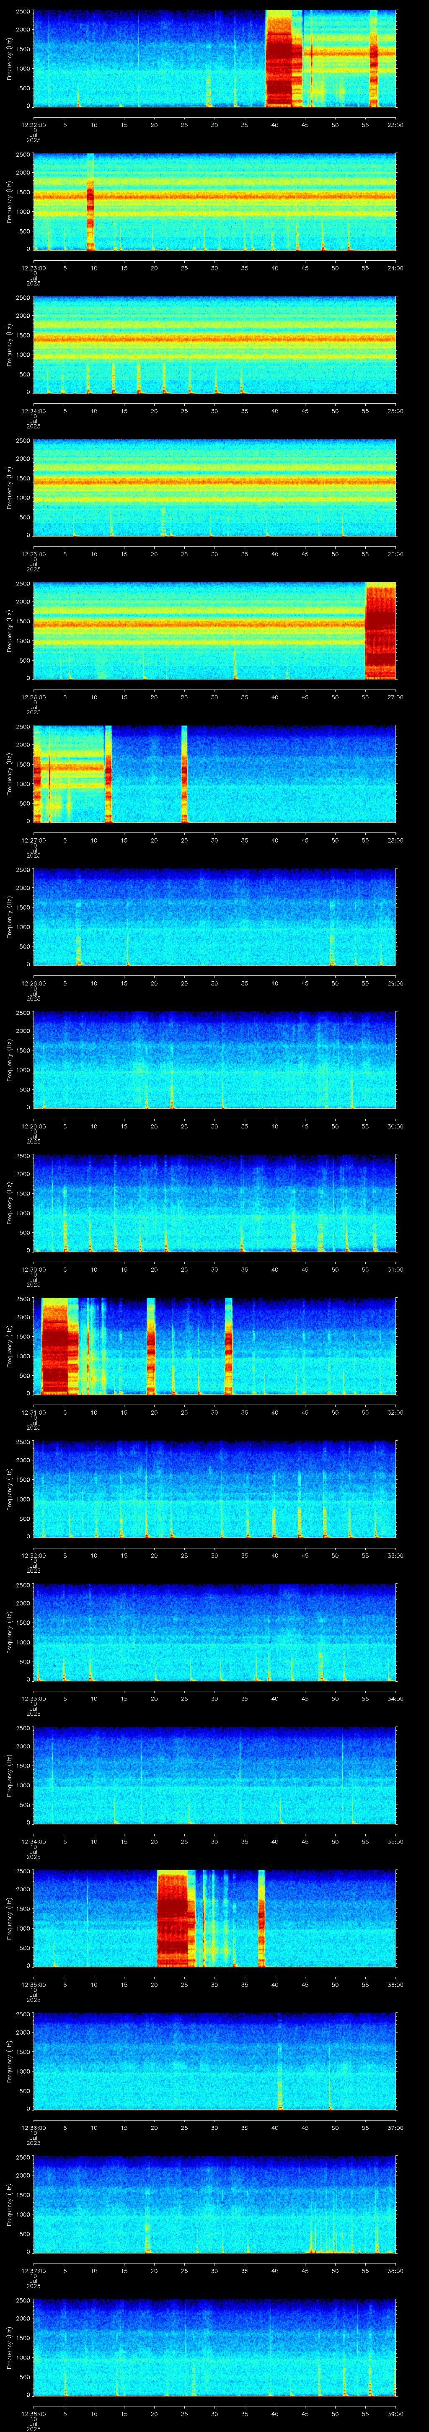Select the wide red burst ending the 12:26 spectrogram
429x2432 pixels.
tap(380, 631)
